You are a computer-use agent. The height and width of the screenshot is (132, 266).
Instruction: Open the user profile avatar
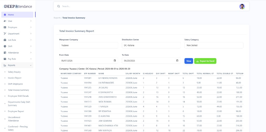tap(242, 6)
